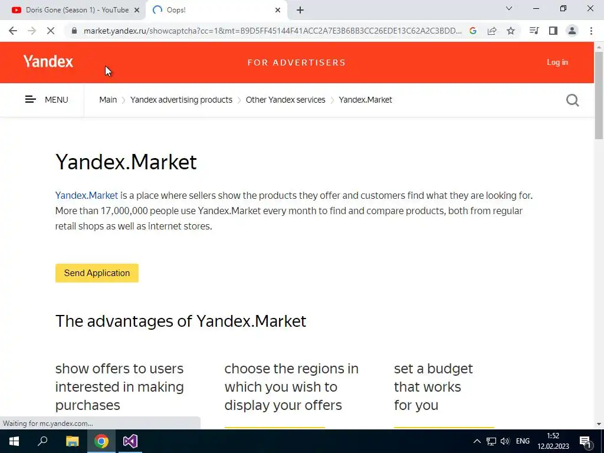The height and width of the screenshot is (453, 604).
Task: Toggle the browser side panel icon
Action: pos(553,31)
